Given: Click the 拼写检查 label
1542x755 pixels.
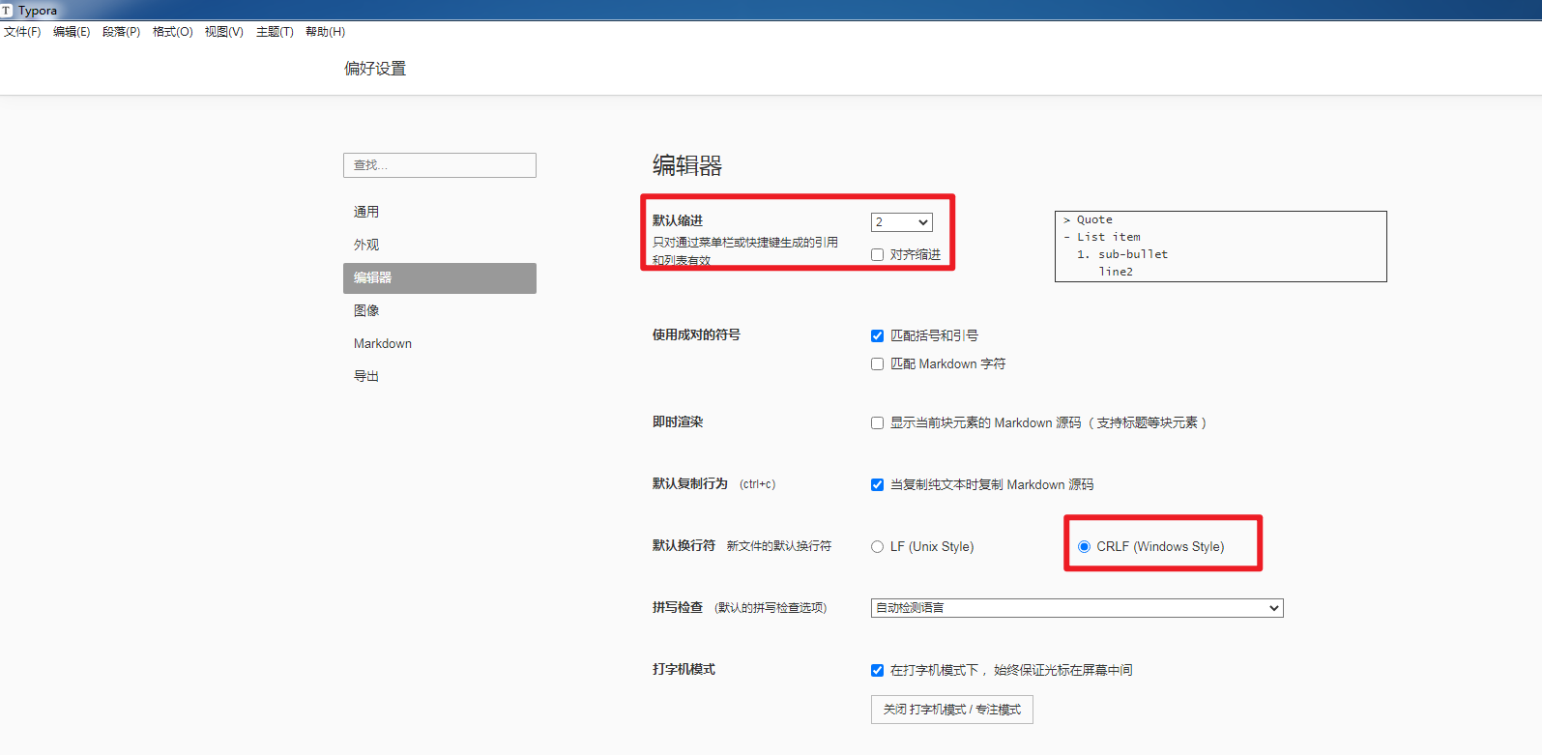Looking at the screenshot, I should [x=678, y=607].
